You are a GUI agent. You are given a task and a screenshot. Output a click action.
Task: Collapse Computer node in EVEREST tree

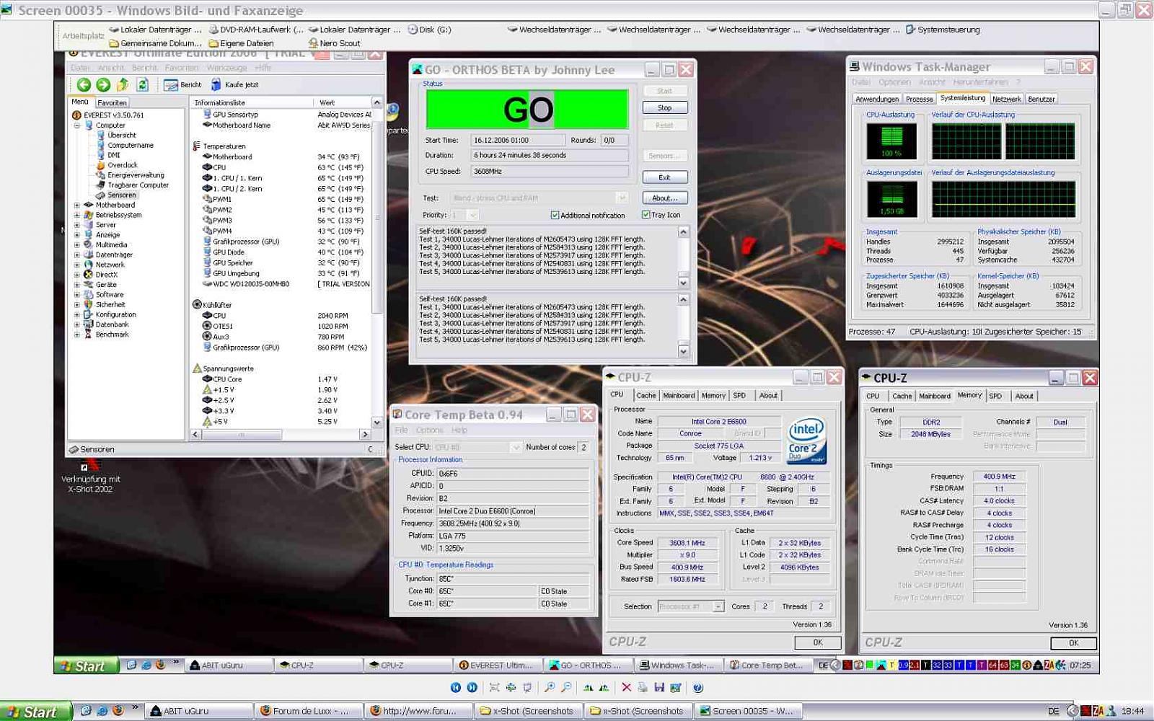tap(77, 125)
